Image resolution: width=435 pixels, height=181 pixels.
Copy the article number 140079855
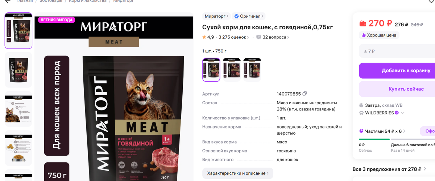coord(305,94)
